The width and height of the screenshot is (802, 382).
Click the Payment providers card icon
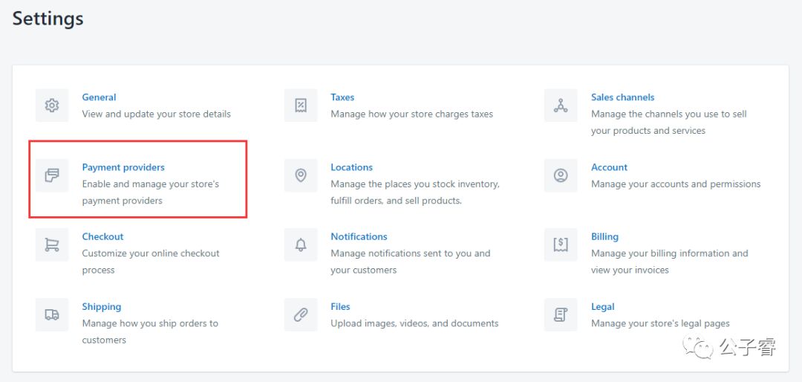point(52,175)
